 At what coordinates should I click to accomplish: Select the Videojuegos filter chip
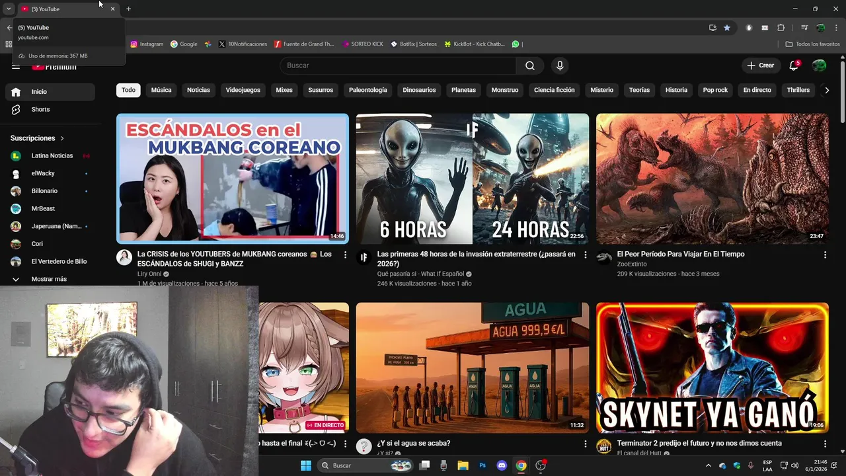click(243, 90)
